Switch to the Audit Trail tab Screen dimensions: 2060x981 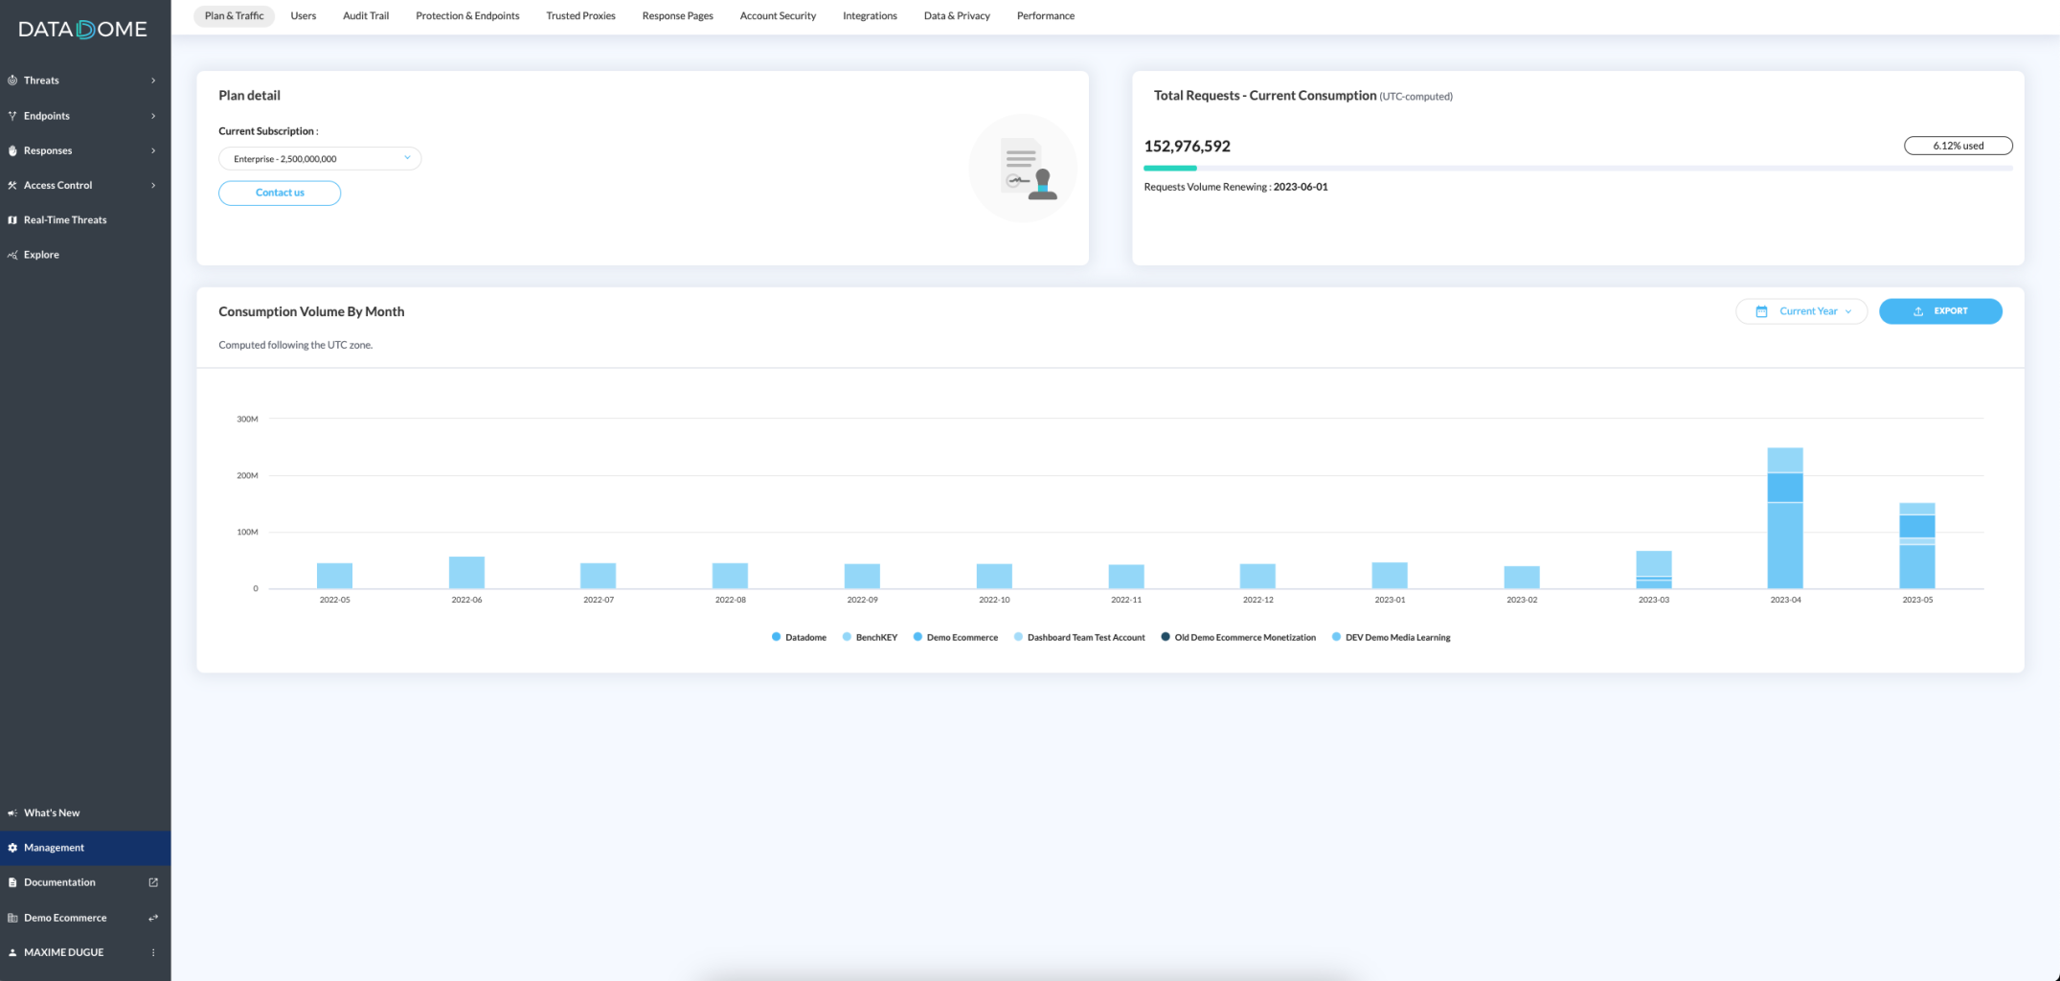[366, 15]
